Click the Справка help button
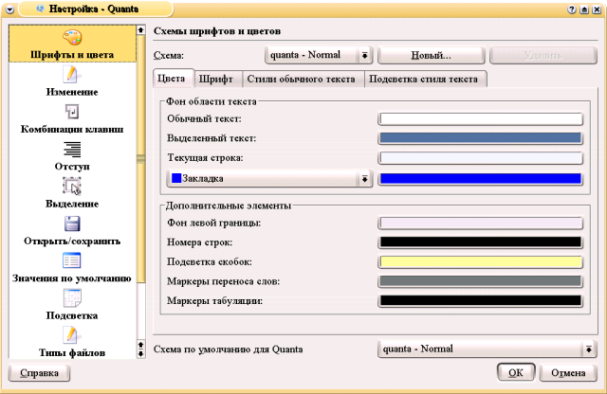607x394 pixels. click(x=38, y=373)
